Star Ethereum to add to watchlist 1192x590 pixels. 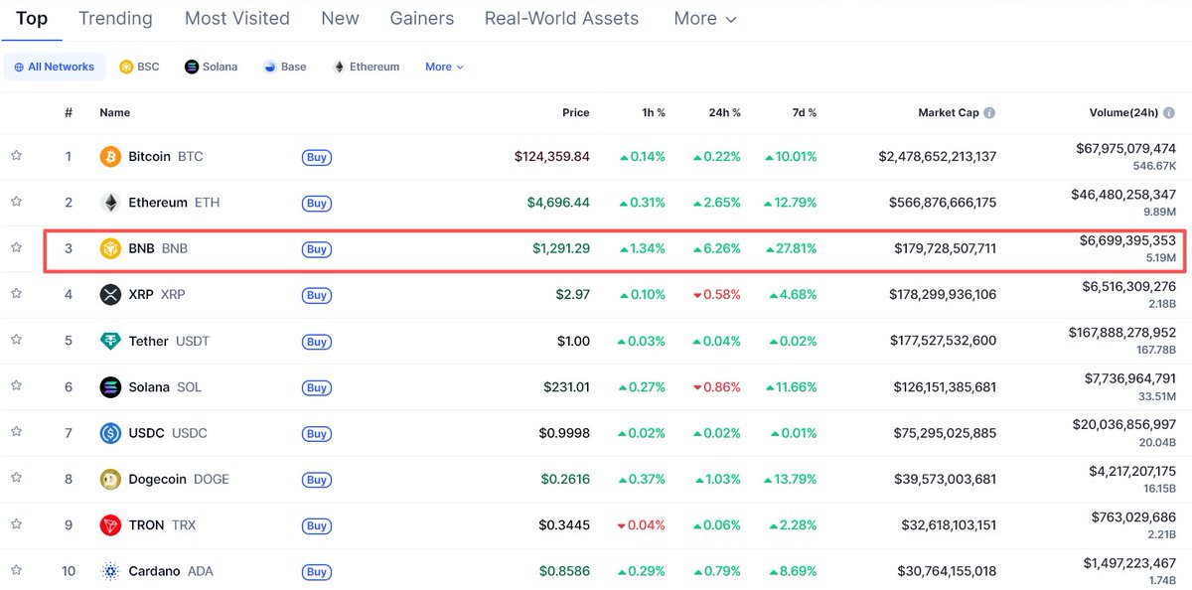pos(16,202)
